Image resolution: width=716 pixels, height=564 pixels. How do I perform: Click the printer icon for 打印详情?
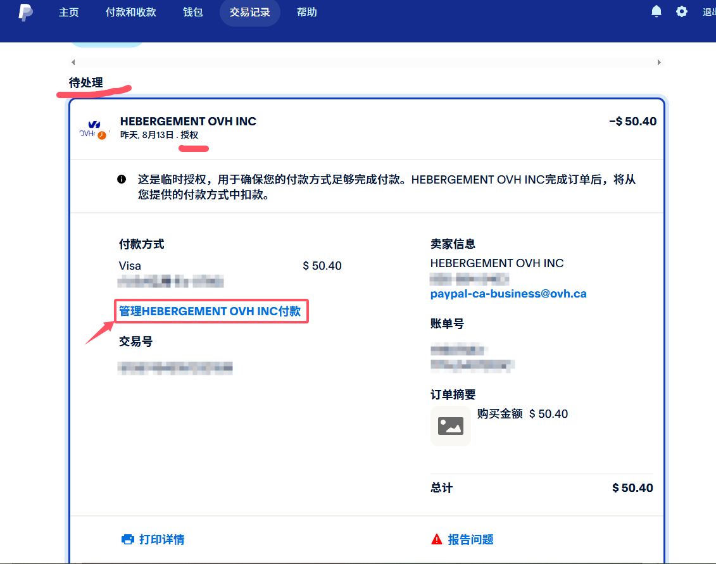click(x=128, y=539)
